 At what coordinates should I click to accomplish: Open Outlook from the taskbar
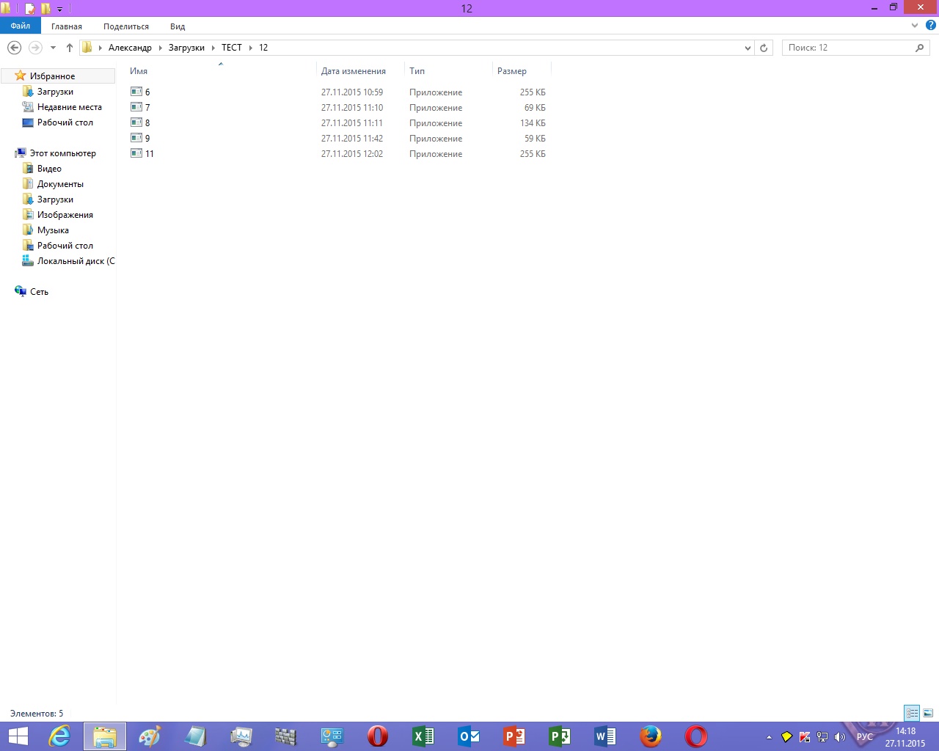pos(469,736)
